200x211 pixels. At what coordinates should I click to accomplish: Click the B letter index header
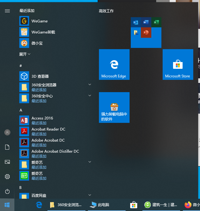[21, 187]
